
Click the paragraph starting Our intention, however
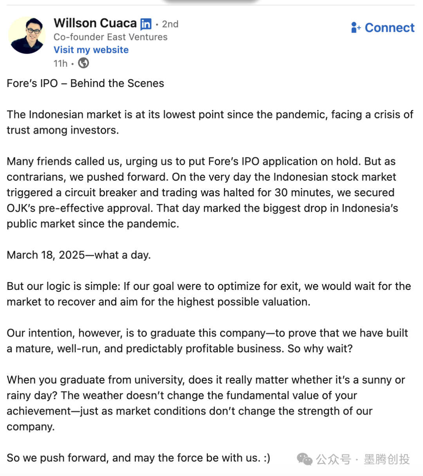click(x=207, y=341)
